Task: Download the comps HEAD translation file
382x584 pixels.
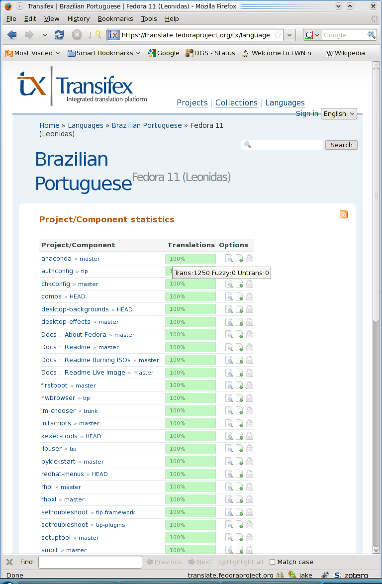Action: pyautogui.click(x=239, y=296)
